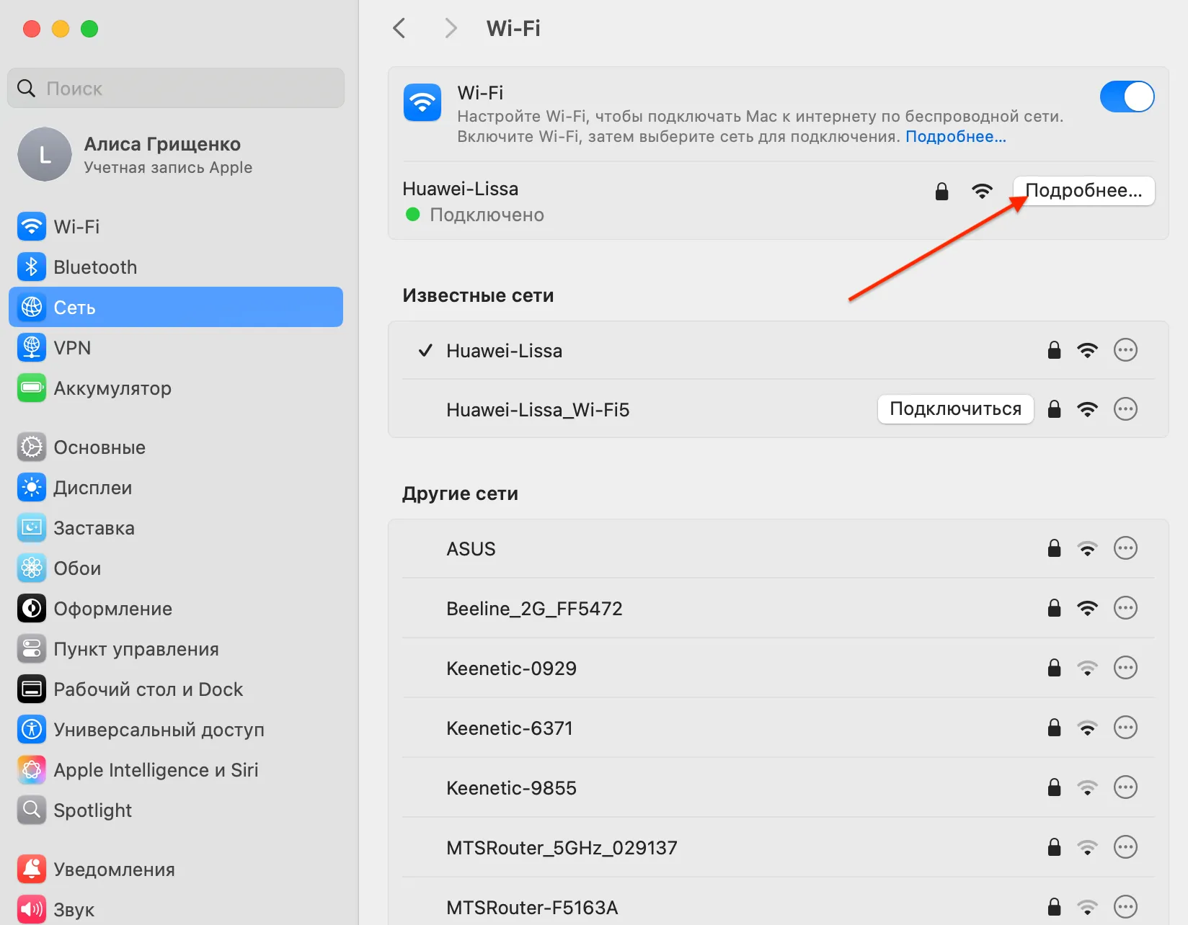The width and height of the screenshot is (1188, 925).
Task: Open options menu for Huawei-Lissa_Wi-Fi5
Action: (1125, 409)
